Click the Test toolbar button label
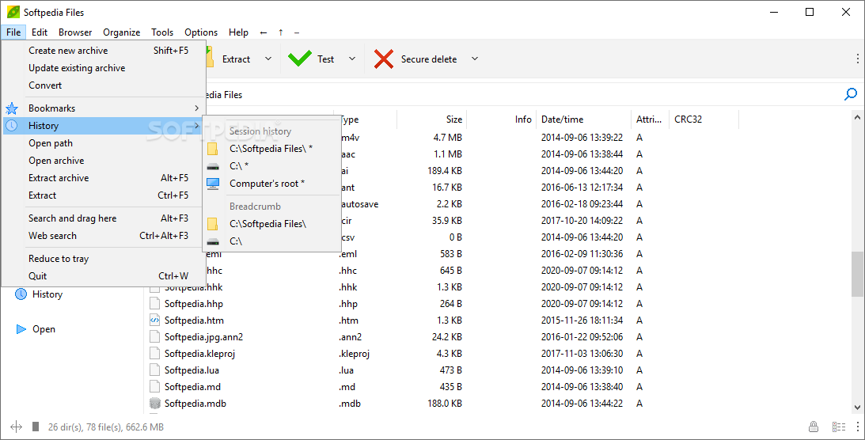 [325, 59]
